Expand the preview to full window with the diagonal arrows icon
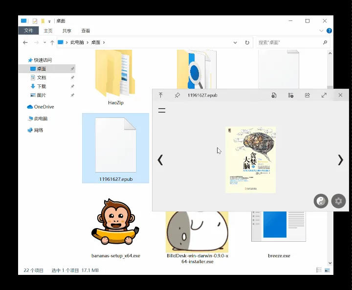The image size is (352, 290). pos(324,96)
